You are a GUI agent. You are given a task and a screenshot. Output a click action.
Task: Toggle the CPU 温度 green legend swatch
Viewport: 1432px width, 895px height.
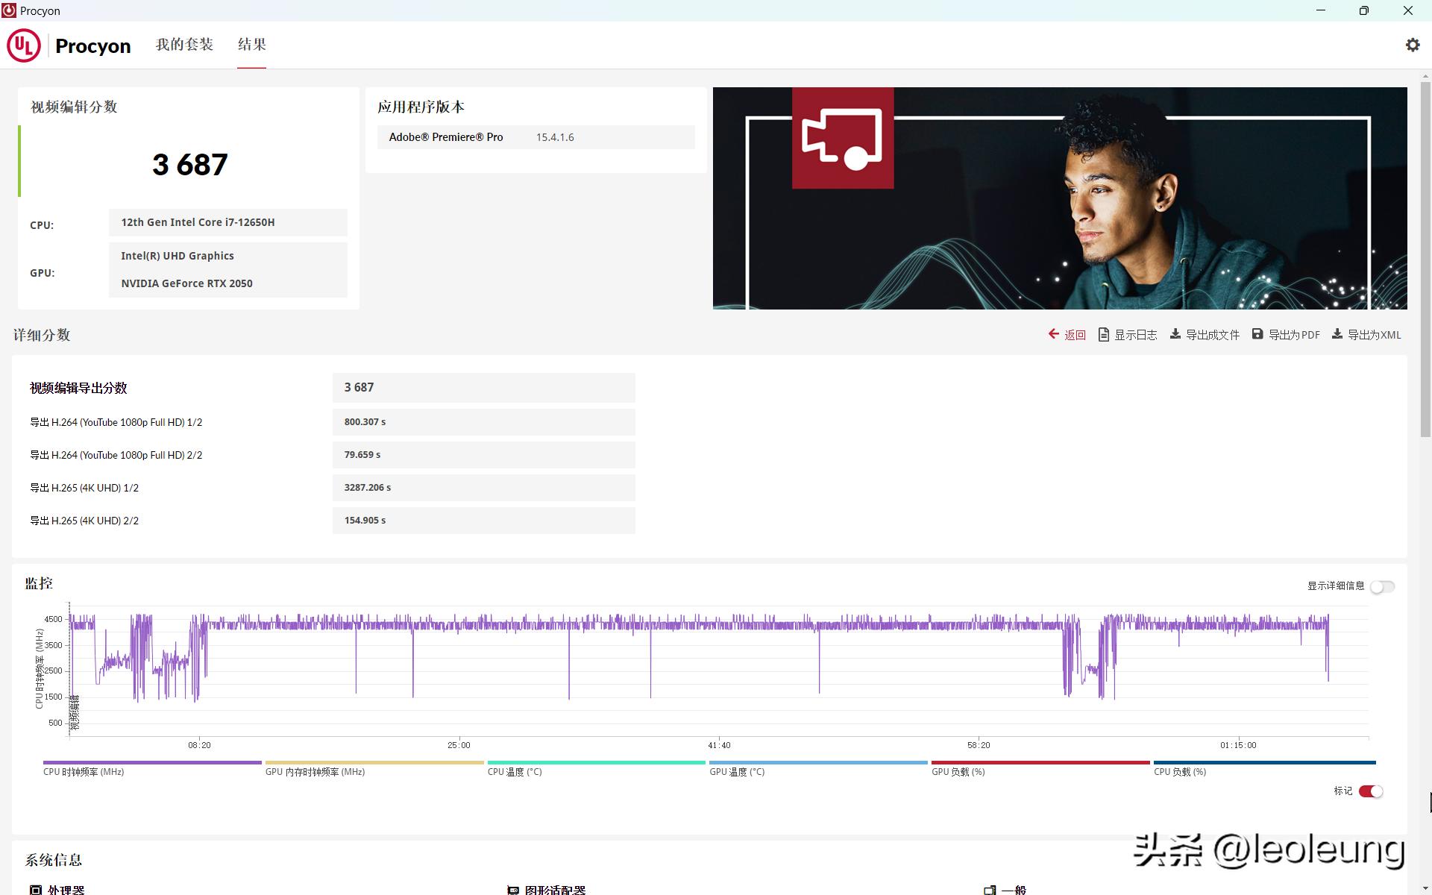point(596,763)
